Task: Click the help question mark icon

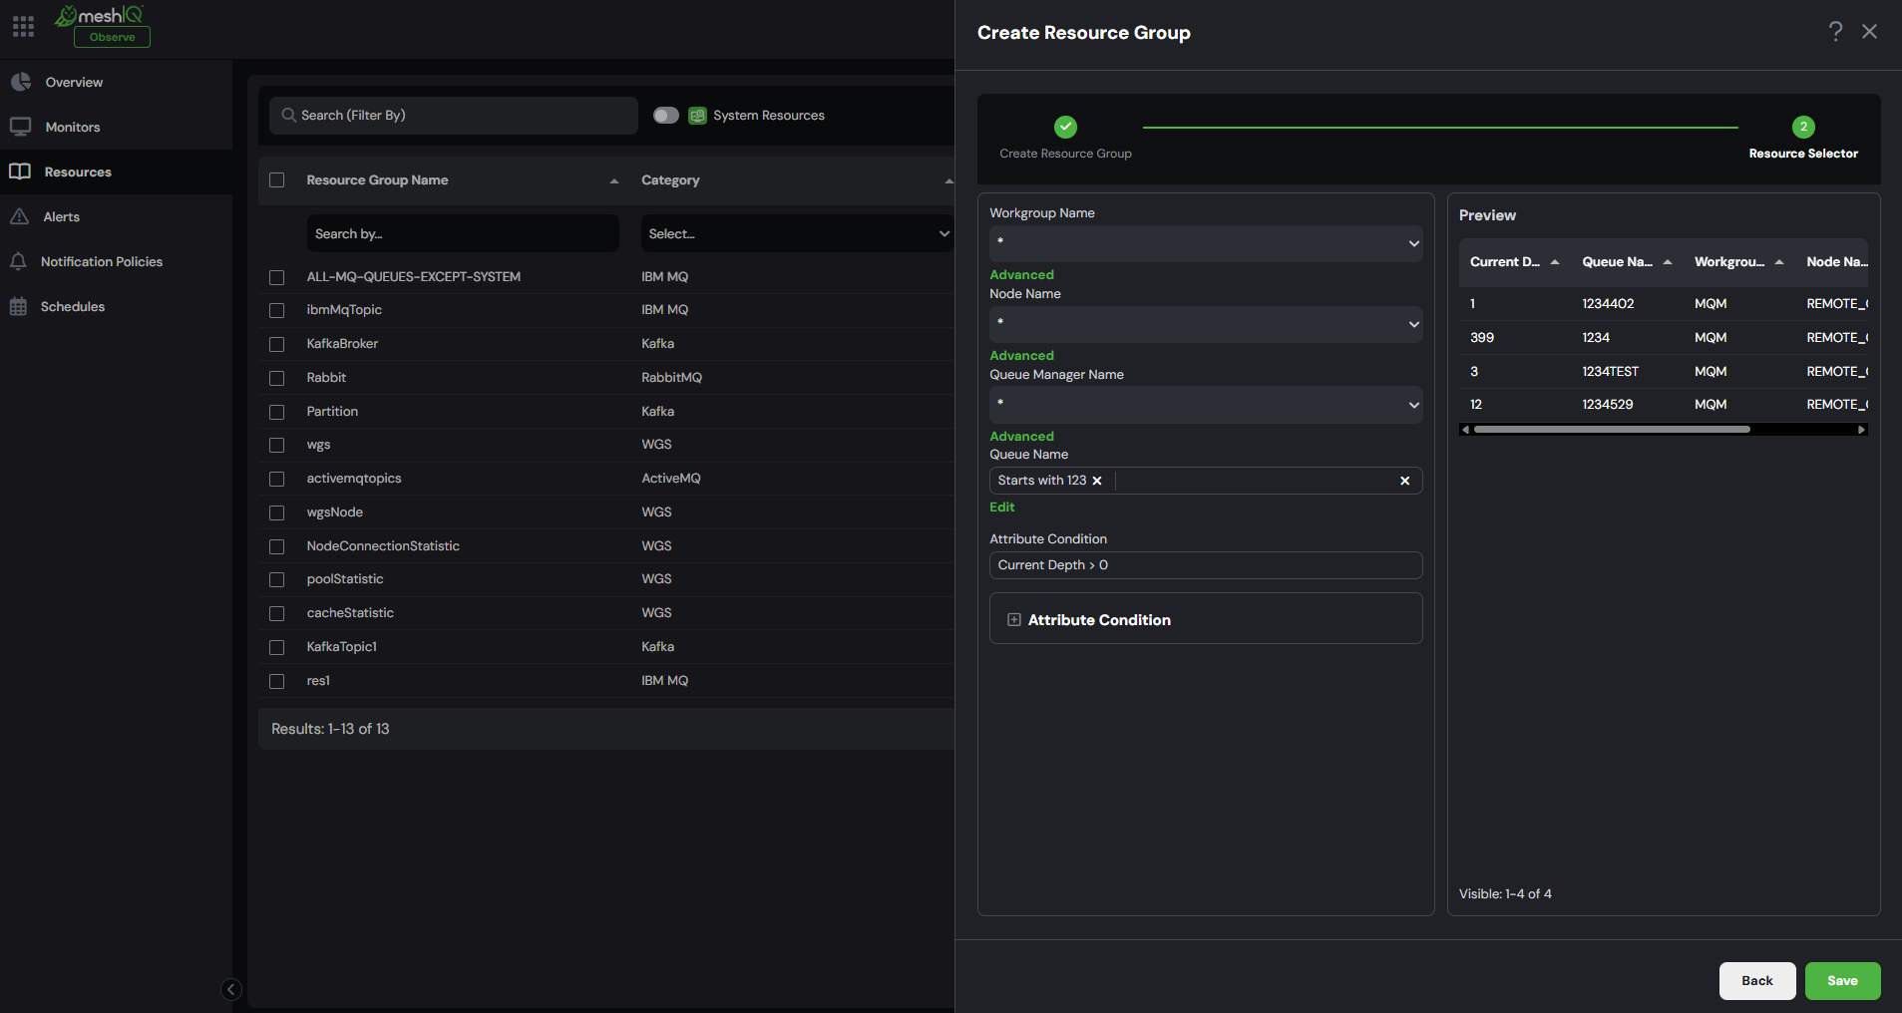Action: click(1835, 32)
